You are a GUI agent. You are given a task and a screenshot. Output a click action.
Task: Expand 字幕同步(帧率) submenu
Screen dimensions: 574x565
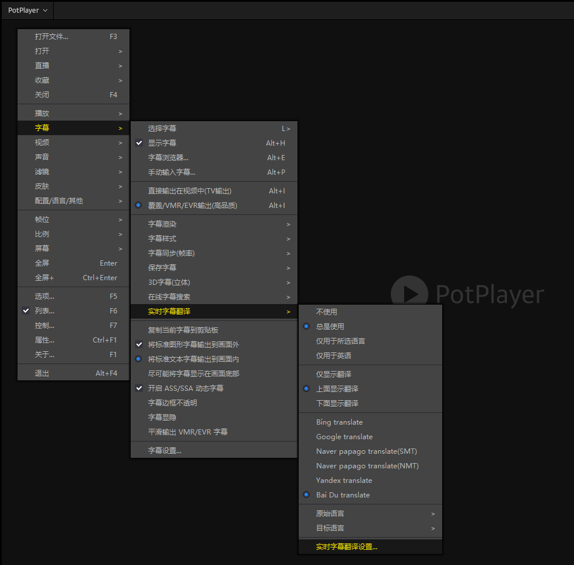213,253
